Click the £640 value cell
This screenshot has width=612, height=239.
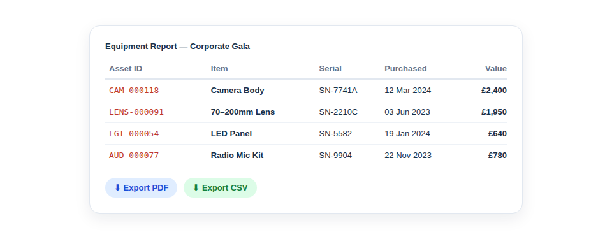click(x=497, y=134)
